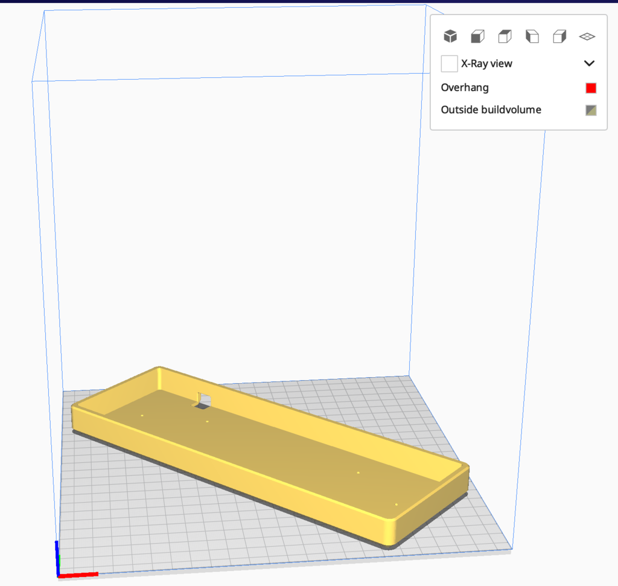Expand the X-Ray view chevron arrow

pyautogui.click(x=589, y=63)
